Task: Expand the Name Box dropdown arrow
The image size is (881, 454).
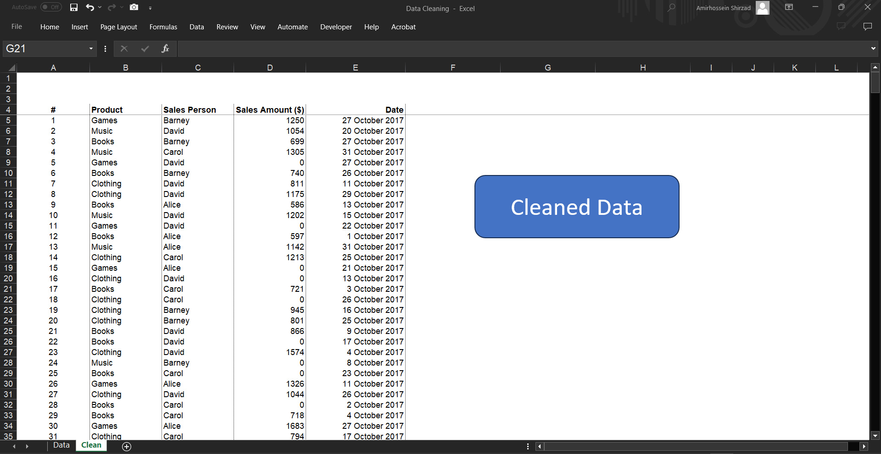Action: (91, 49)
